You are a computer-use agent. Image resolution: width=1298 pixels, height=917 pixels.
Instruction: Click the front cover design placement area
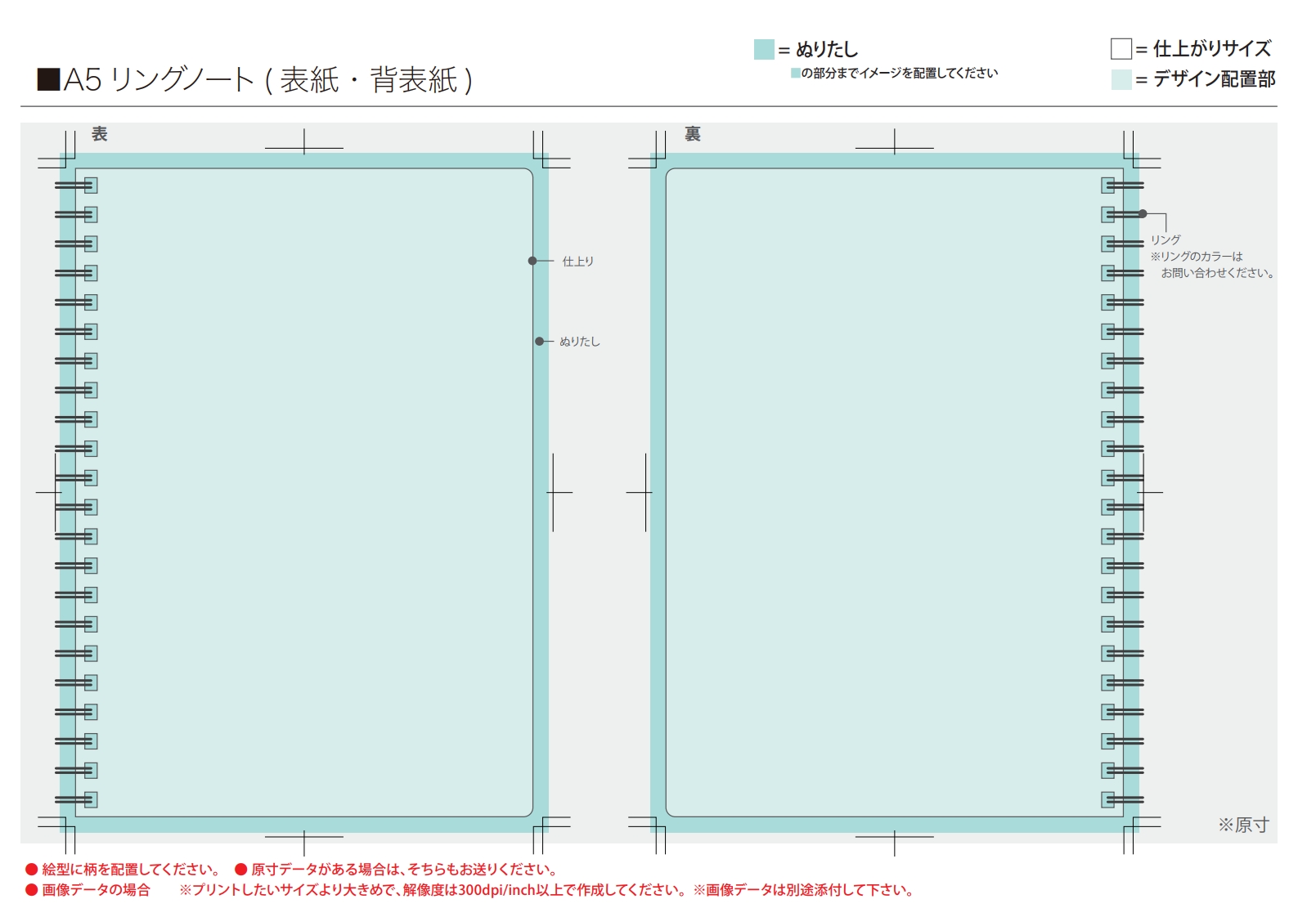(x=304, y=493)
